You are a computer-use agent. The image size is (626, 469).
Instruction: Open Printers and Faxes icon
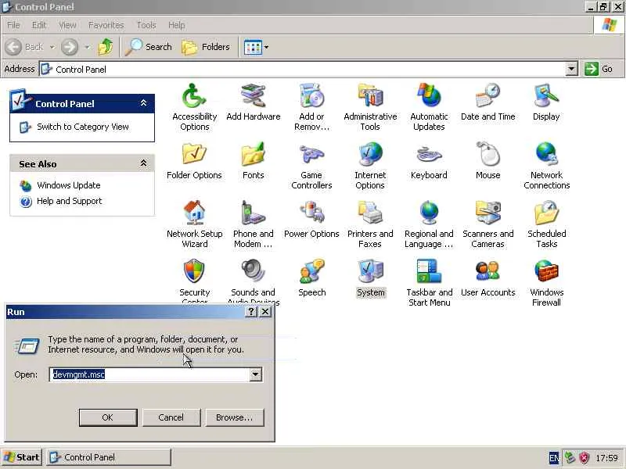tap(370, 213)
